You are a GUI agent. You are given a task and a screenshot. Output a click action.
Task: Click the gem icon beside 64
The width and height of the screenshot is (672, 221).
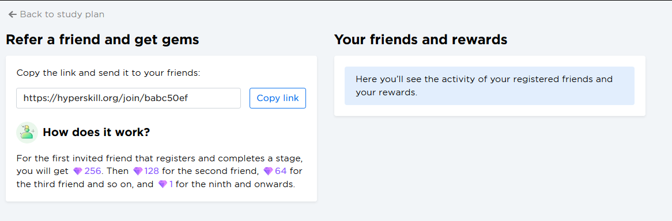(x=268, y=172)
